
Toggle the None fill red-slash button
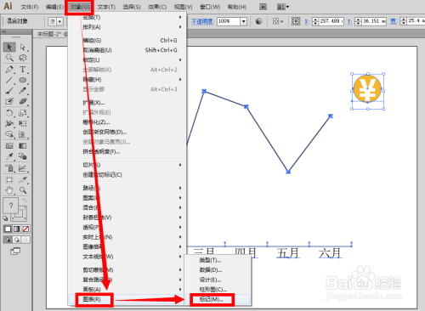[25, 229]
